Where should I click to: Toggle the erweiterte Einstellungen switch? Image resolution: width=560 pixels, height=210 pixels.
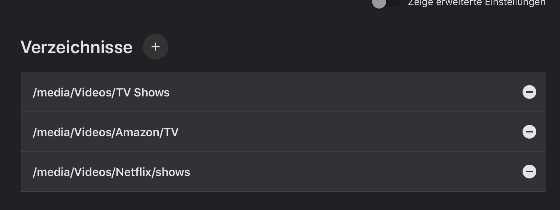[x=386, y=3]
